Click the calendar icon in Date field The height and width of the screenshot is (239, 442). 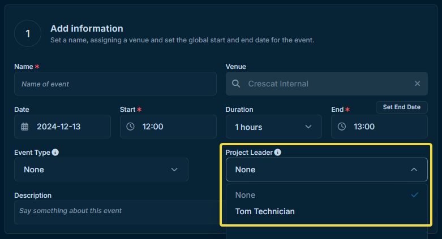click(x=25, y=127)
